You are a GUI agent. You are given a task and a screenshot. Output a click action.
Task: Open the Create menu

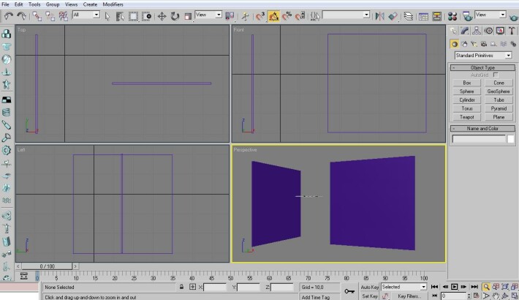point(90,4)
